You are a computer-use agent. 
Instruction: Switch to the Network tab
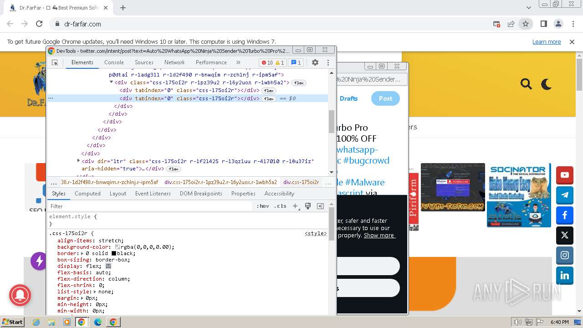click(174, 62)
